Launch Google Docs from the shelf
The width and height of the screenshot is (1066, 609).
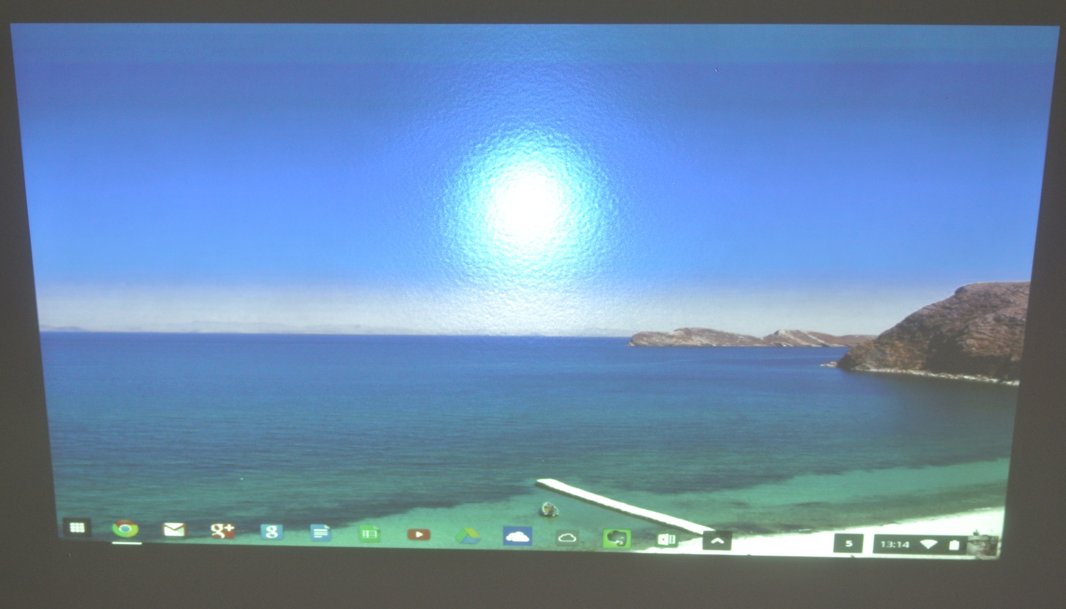point(320,533)
